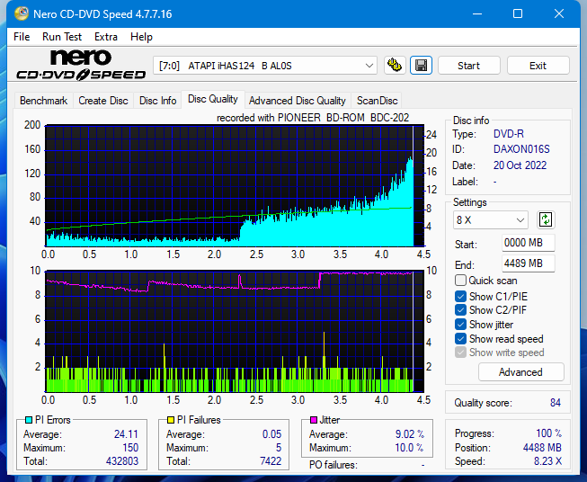Click the Progress 100 % value

point(548,433)
